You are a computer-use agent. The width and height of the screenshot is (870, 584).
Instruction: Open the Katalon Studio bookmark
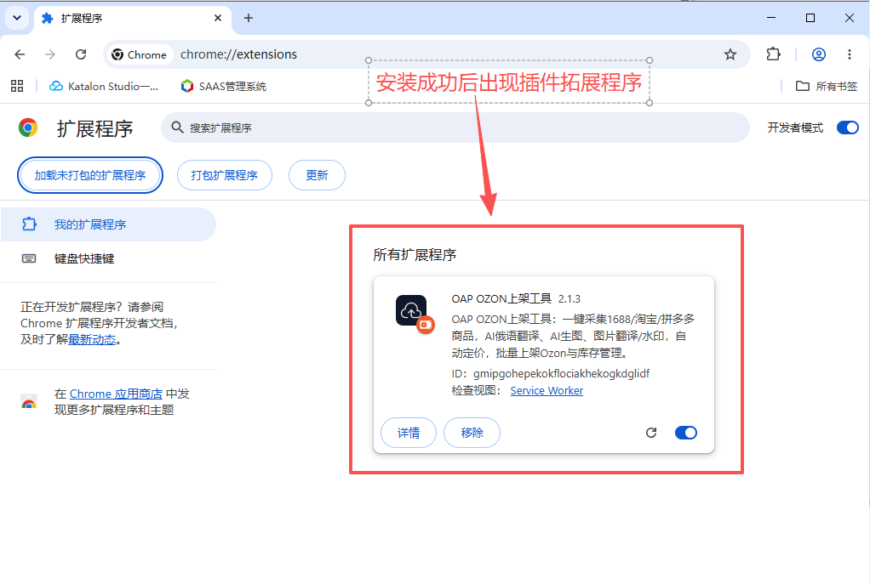click(104, 86)
